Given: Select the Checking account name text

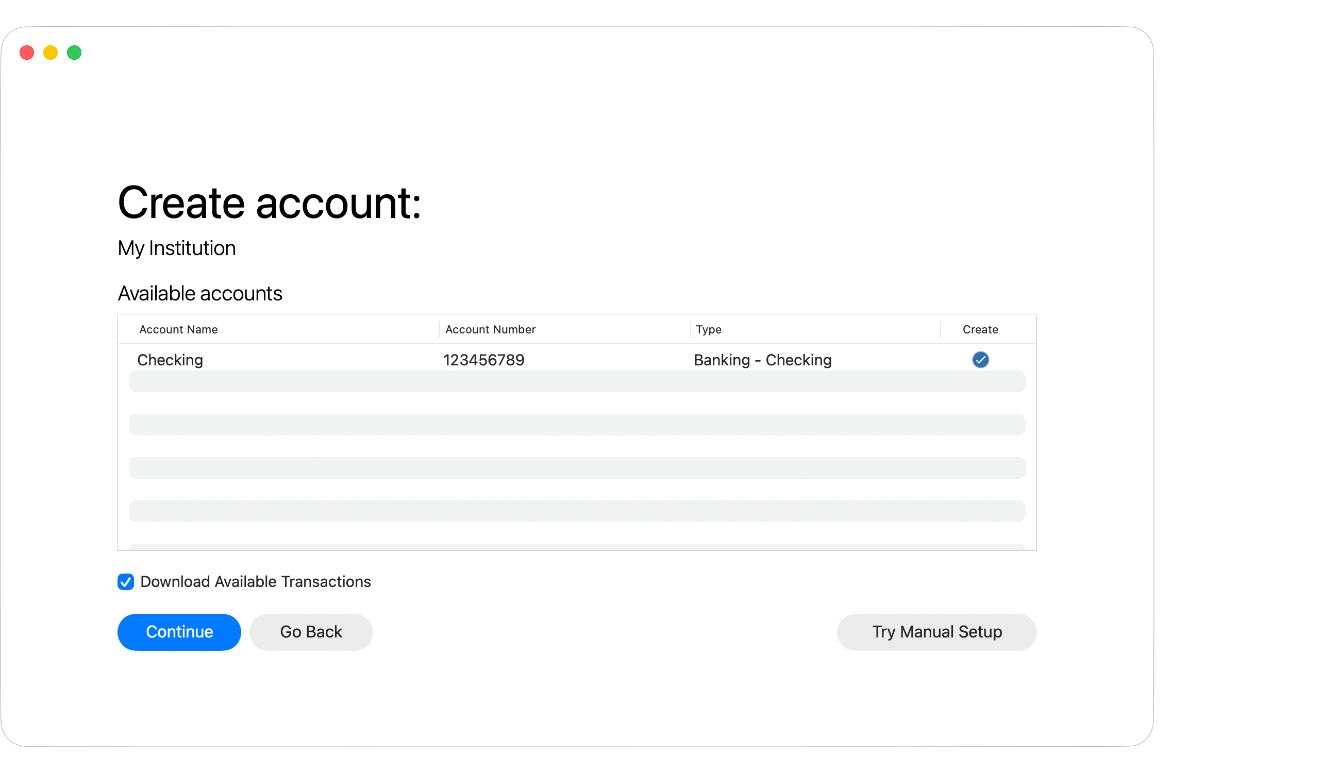Looking at the screenshot, I should tap(170, 360).
